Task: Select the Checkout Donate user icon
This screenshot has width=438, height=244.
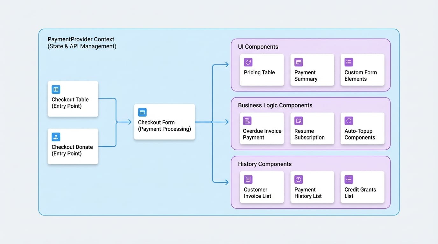Action: pyautogui.click(x=56, y=137)
